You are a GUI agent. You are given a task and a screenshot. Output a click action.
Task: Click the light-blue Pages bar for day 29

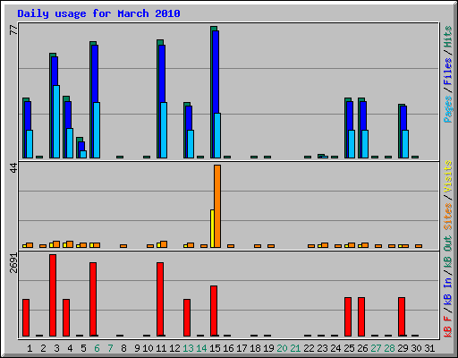tap(405, 144)
